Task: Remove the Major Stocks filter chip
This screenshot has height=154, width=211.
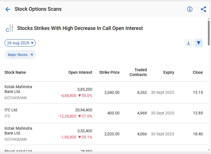Action: 32,55
